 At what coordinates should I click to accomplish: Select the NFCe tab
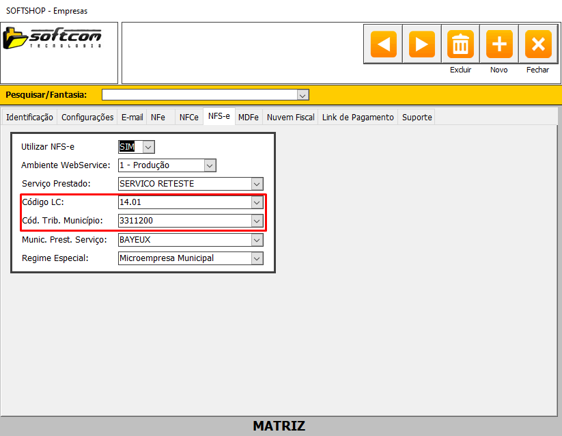coord(188,118)
